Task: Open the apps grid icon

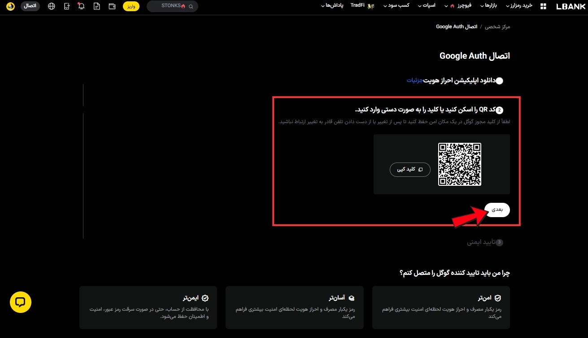Action: (544, 7)
